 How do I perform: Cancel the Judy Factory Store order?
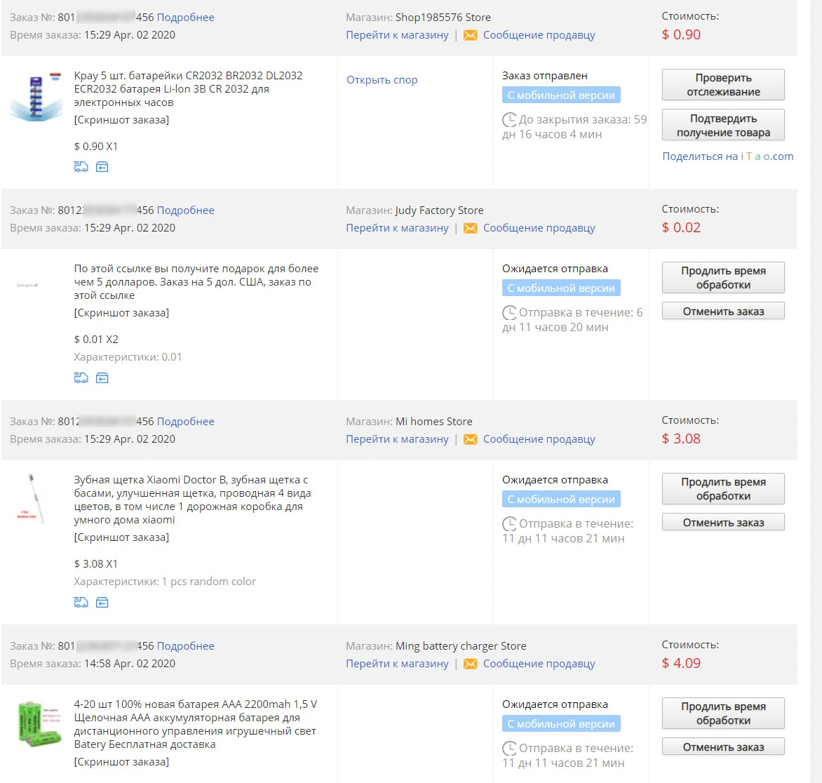click(x=723, y=311)
